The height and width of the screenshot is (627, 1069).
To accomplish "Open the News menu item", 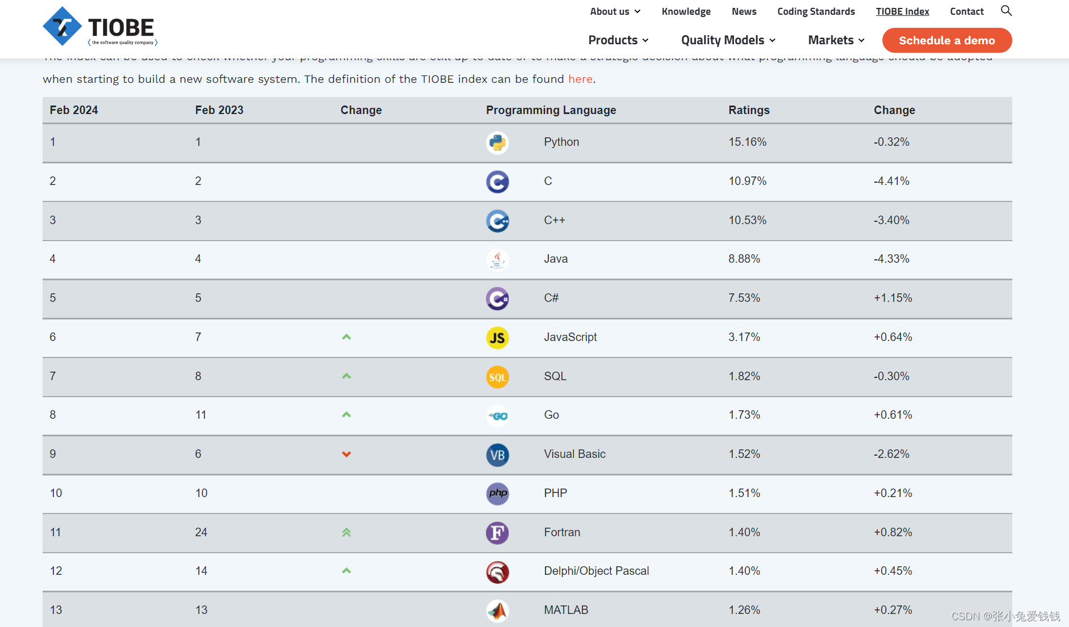I will pyautogui.click(x=744, y=11).
